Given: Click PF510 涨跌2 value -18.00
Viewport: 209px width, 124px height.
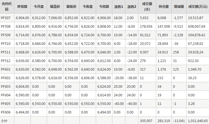Looking at the screenshot, I should point(132,44).
